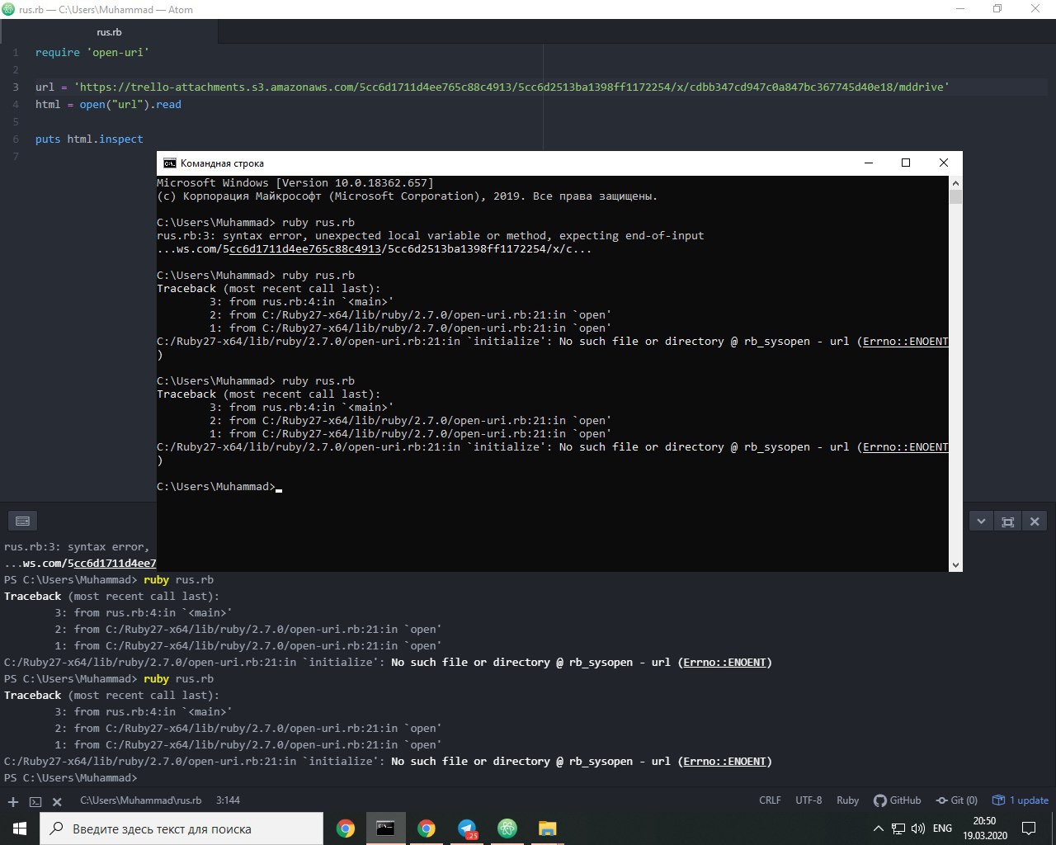Viewport: 1056px width, 845px height.
Task: Open the Windows notification center
Action: click(1029, 828)
